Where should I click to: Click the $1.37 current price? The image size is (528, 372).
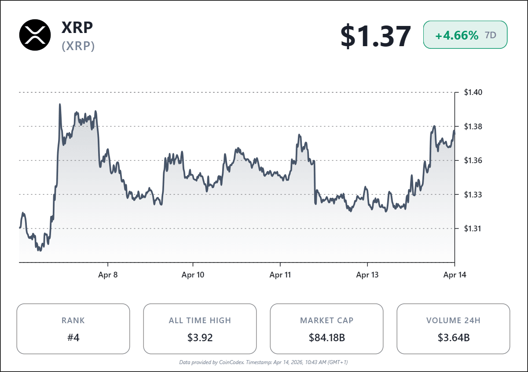(376, 36)
